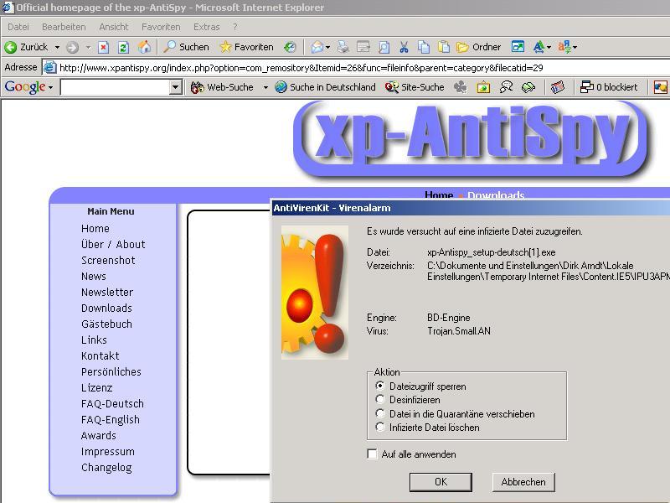This screenshot has width=670, height=503.
Task: Click in the Google toolbar search field
Action: pyautogui.click(x=116, y=87)
